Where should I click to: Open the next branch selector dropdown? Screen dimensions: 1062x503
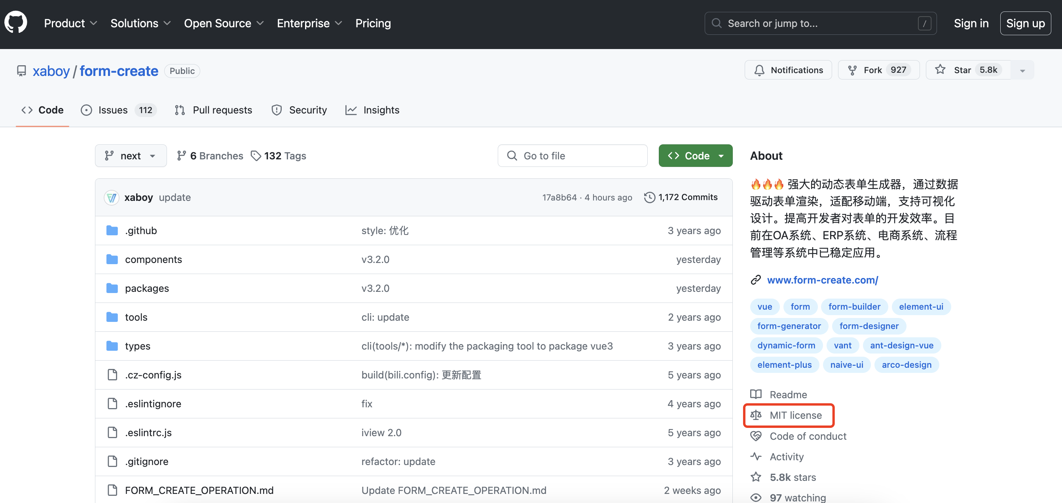[x=131, y=155]
